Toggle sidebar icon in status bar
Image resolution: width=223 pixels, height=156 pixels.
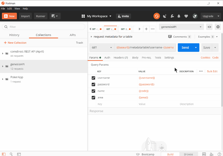[x=4, y=154]
